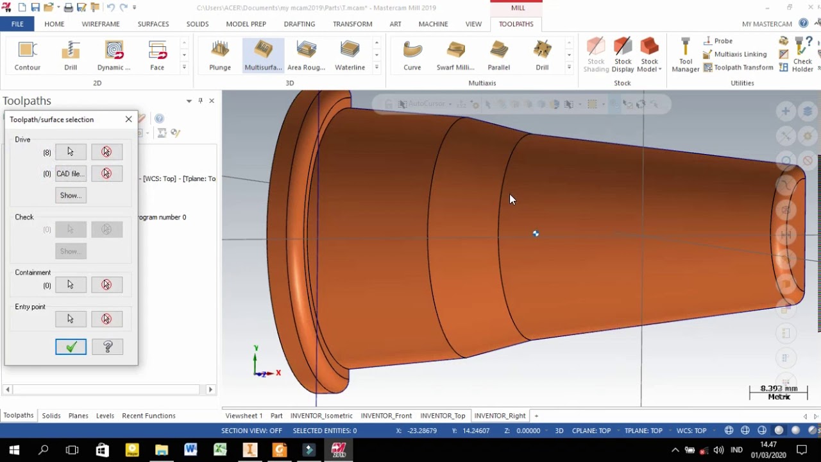Undo the last action
The width and height of the screenshot is (821, 462).
[110, 8]
